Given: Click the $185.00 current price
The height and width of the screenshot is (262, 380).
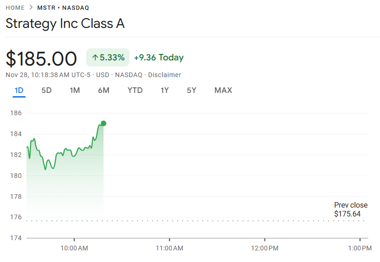Looking at the screenshot, I should tap(41, 59).
